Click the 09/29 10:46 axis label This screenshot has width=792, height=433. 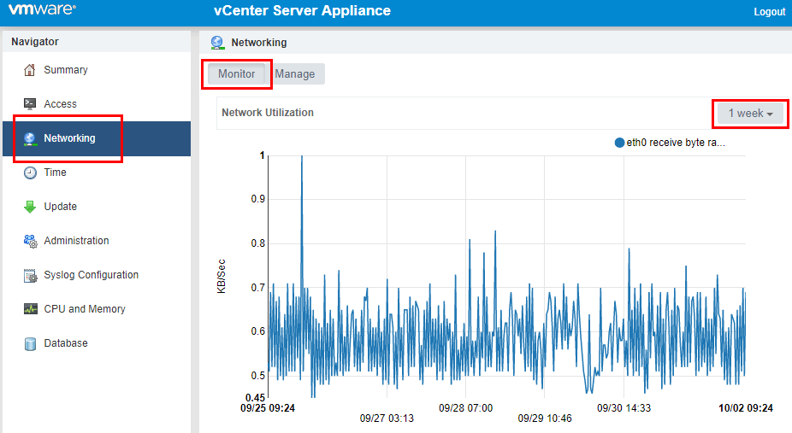click(545, 418)
